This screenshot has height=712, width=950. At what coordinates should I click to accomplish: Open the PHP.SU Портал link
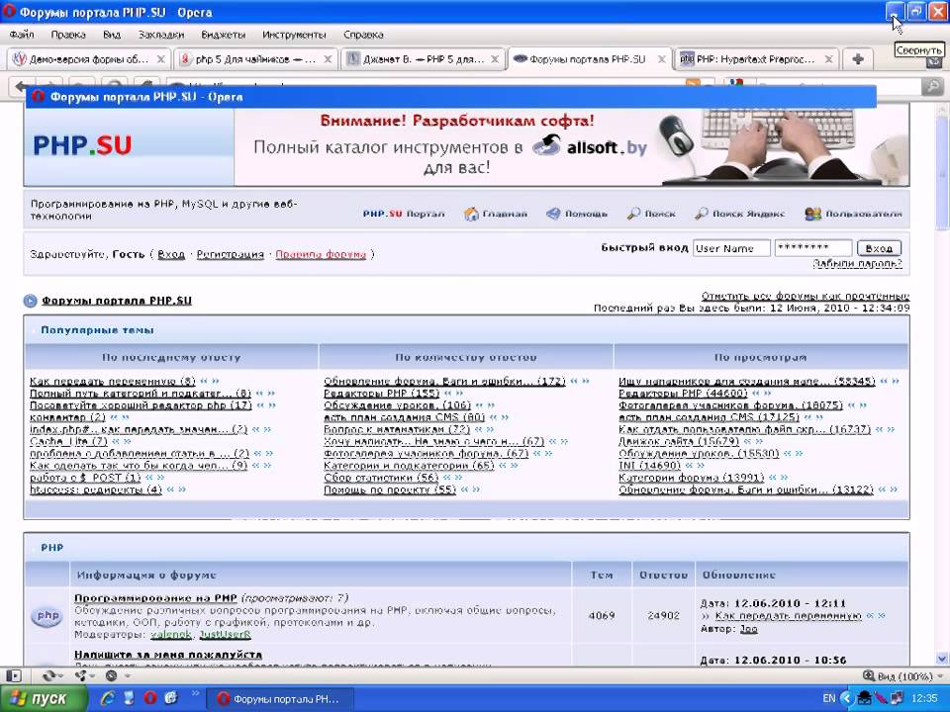[x=404, y=214]
